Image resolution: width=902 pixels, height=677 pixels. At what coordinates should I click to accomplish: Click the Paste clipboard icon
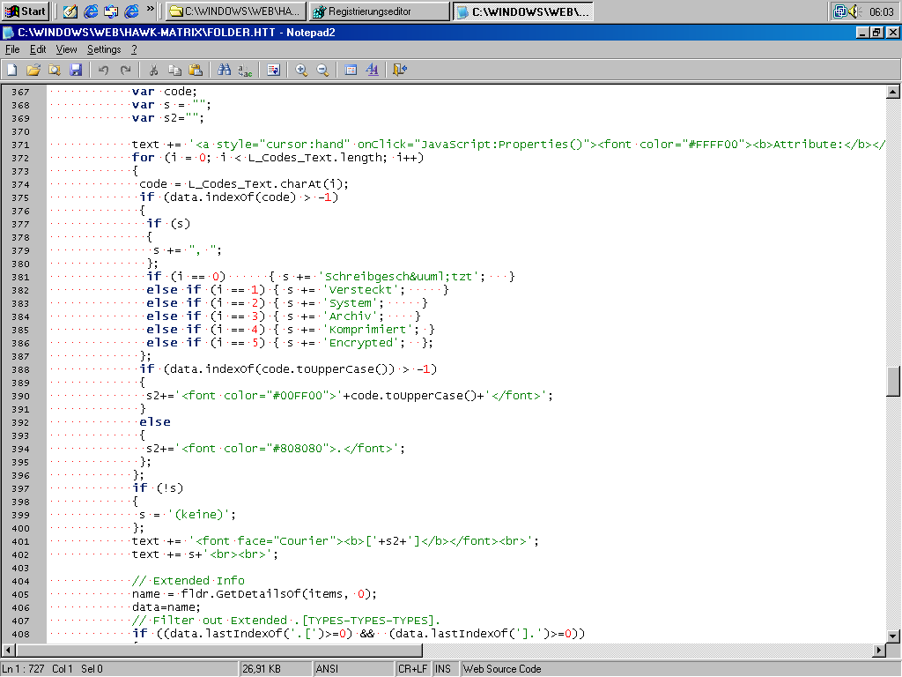(x=196, y=71)
